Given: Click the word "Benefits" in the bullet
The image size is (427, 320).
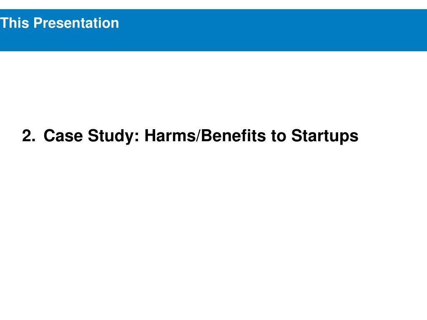Looking at the screenshot, I should (234, 135).
